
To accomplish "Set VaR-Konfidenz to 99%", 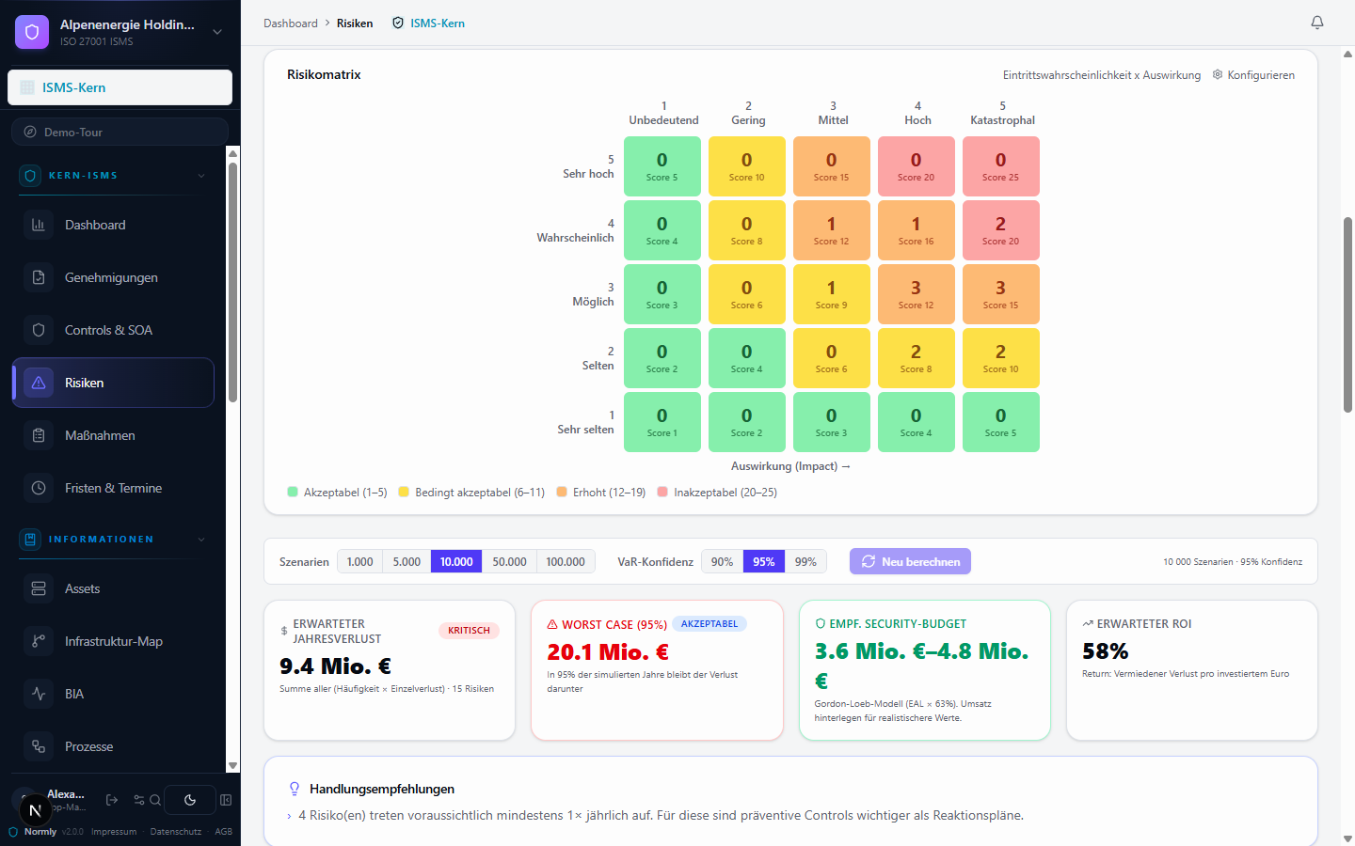I will [805, 561].
